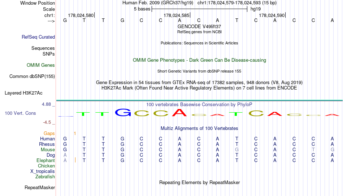Click the light A in the Dog row
343x196 pixels.
pos(65,155)
